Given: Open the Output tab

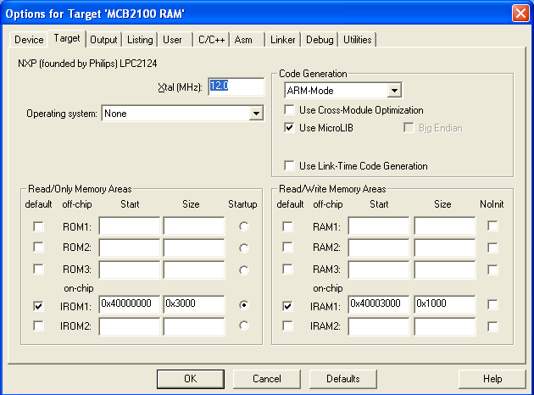Looking at the screenshot, I should coord(103,40).
